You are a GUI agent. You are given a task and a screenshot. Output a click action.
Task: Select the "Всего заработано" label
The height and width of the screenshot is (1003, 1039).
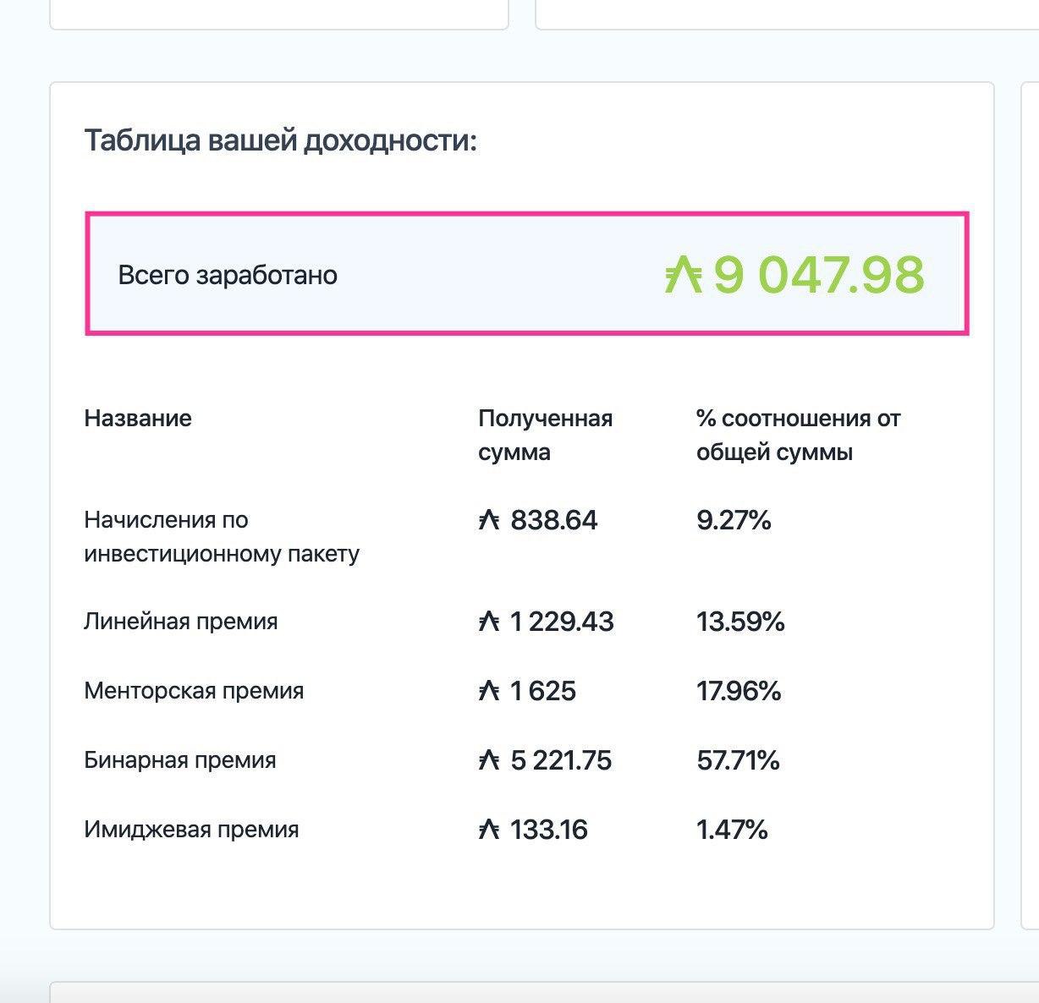click(x=228, y=276)
